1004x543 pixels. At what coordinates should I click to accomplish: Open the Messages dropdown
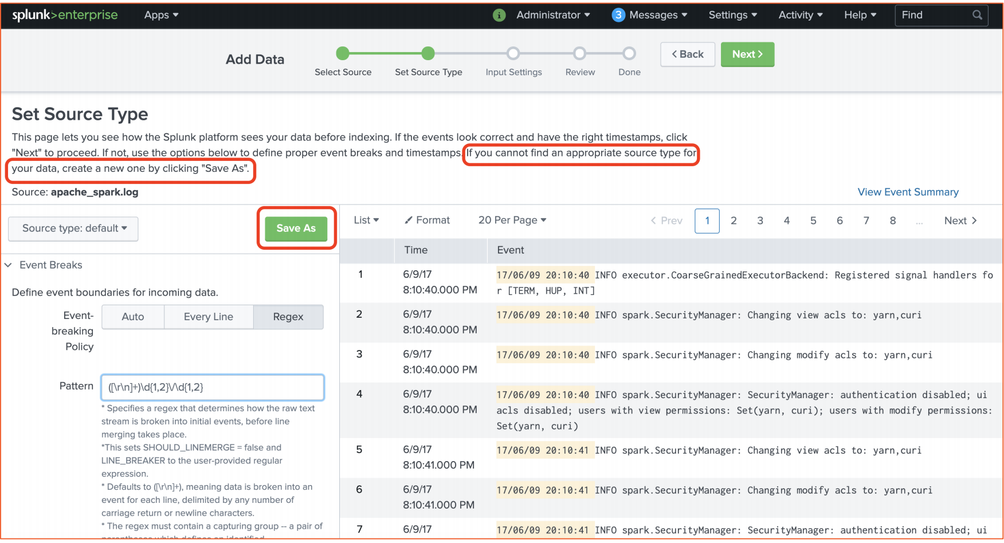click(658, 15)
